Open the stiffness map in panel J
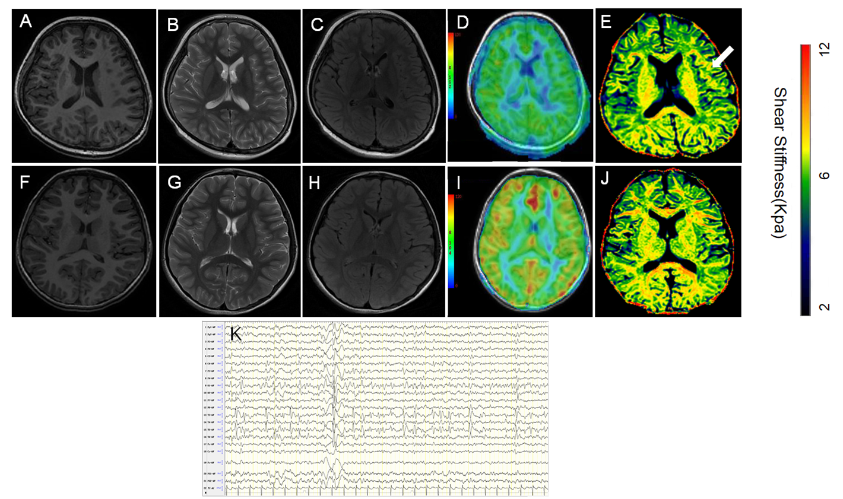The height and width of the screenshot is (499, 843). tap(668, 241)
